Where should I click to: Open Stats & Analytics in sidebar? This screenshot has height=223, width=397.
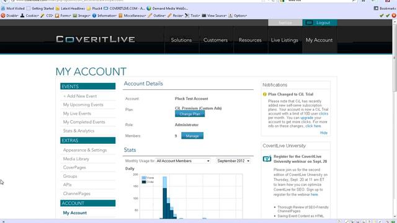[x=79, y=131]
